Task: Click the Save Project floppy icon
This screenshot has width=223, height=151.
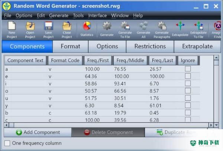Action: click(48, 30)
